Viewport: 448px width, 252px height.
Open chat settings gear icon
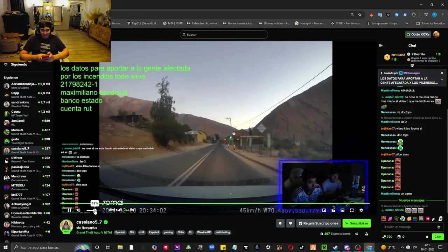427,237
